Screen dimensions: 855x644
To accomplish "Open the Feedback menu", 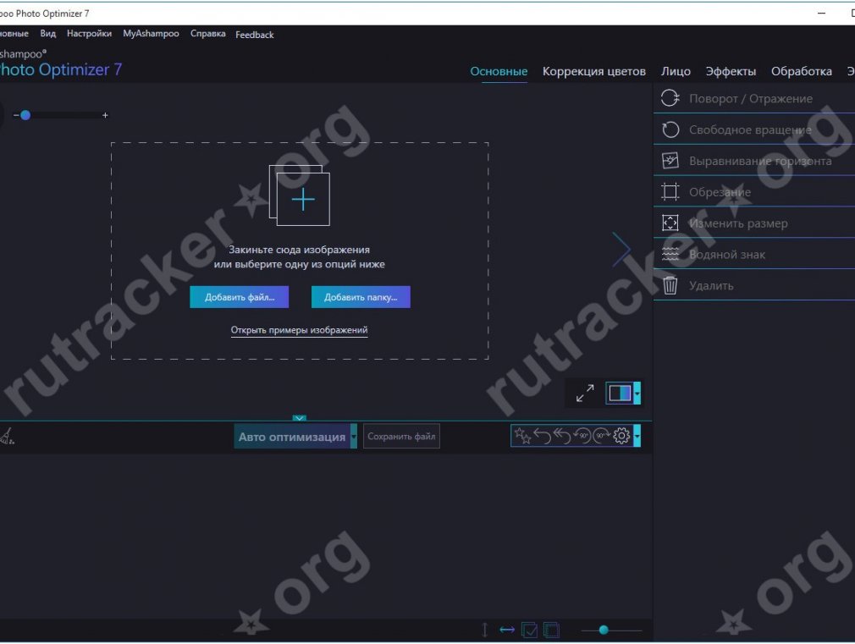I will 255,35.
